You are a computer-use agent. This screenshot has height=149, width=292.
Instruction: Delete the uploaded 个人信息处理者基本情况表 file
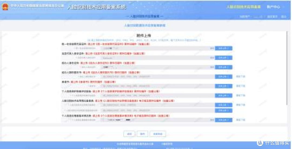click(x=212, y=120)
